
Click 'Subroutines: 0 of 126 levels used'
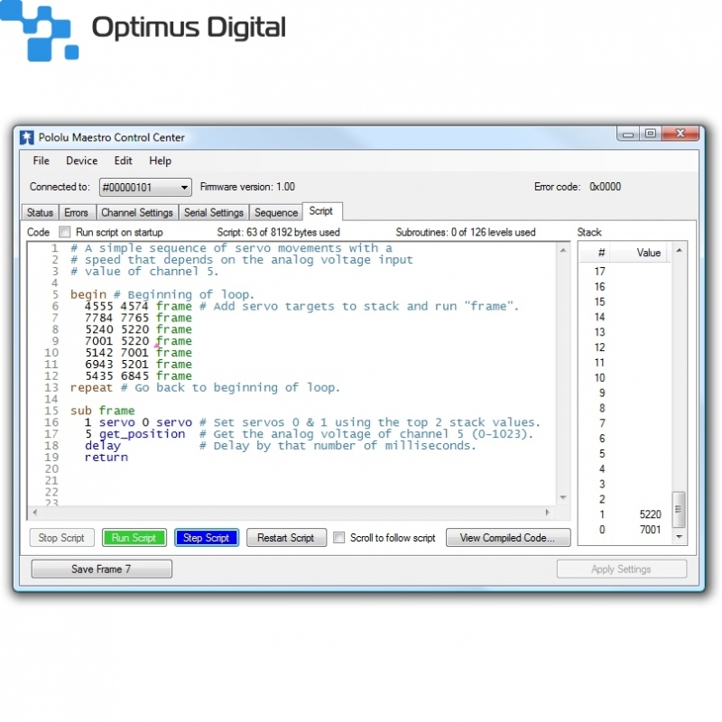[x=466, y=232]
